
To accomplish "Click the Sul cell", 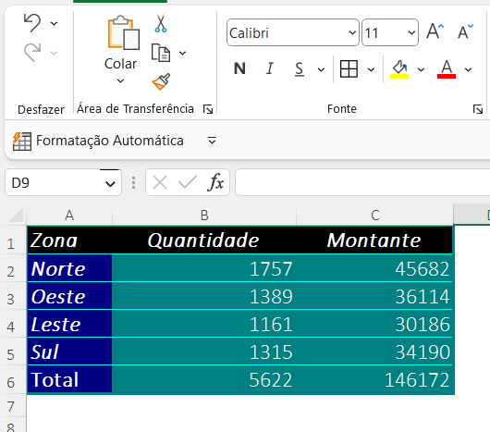I will click(69, 352).
